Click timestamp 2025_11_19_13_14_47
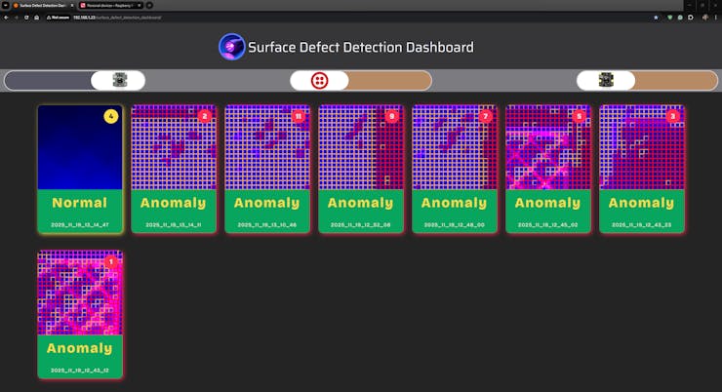The width and height of the screenshot is (722, 392). click(80, 225)
